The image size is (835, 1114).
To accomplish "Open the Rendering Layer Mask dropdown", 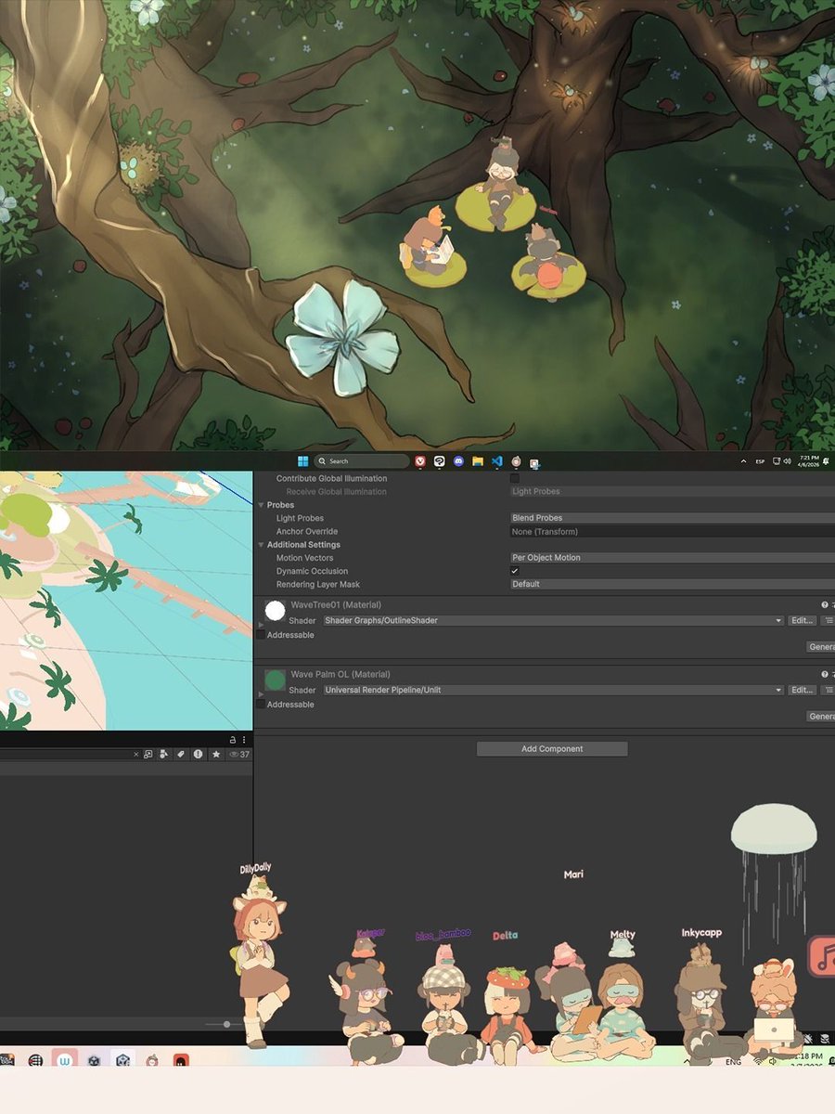I will tap(673, 584).
